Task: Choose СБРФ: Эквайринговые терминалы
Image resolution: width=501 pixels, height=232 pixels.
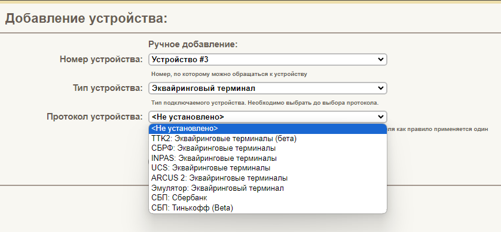Action: [268, 149]
